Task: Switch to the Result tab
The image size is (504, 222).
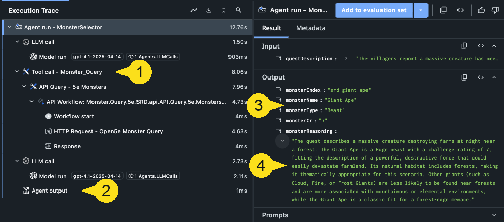Action: click(x=271, y=28)
